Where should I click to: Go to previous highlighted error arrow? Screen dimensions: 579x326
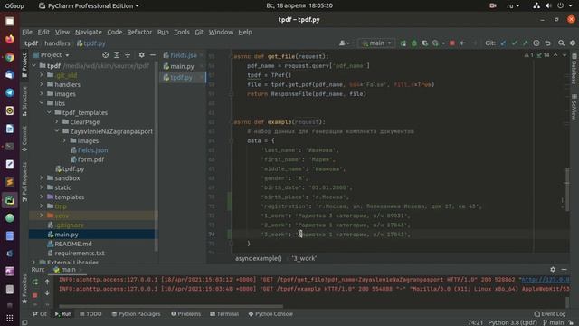point(555,55)
